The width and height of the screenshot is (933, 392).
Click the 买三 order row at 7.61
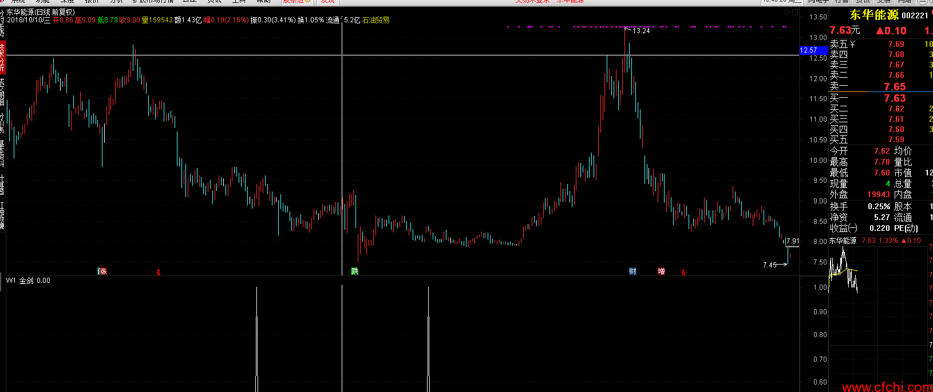(x=881, y=119)
